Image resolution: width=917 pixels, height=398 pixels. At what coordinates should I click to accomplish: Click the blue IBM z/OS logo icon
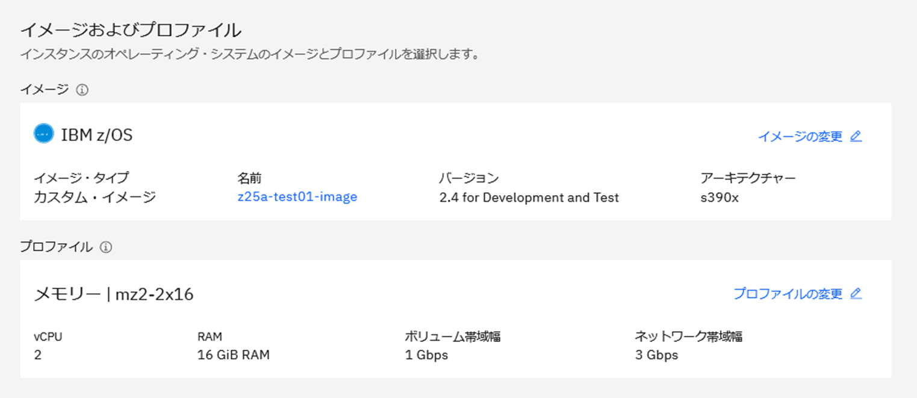pos(44,134)
